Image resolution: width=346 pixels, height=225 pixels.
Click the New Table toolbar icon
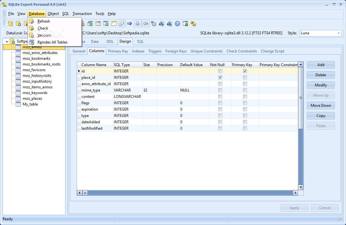point(98,24)
